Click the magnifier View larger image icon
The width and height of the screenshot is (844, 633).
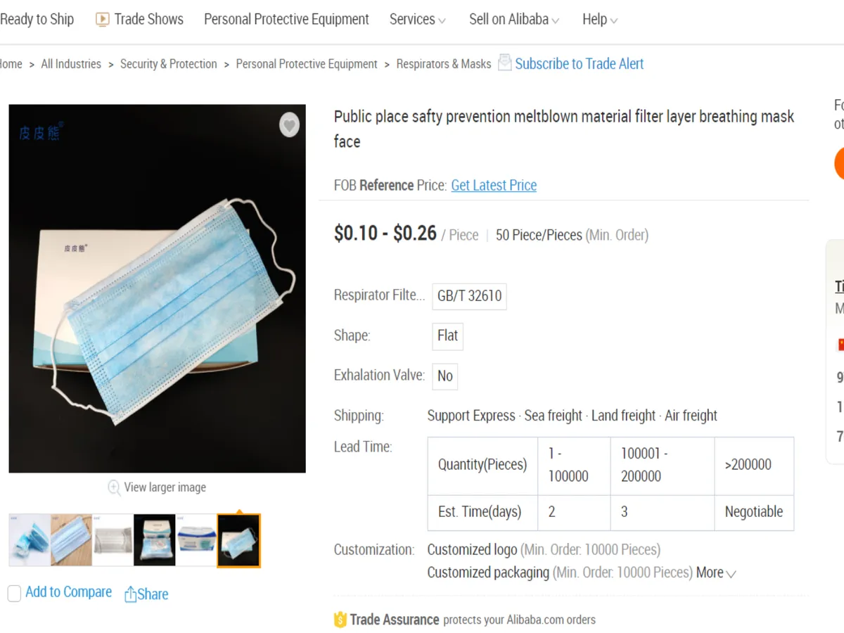tap(114, 487)
